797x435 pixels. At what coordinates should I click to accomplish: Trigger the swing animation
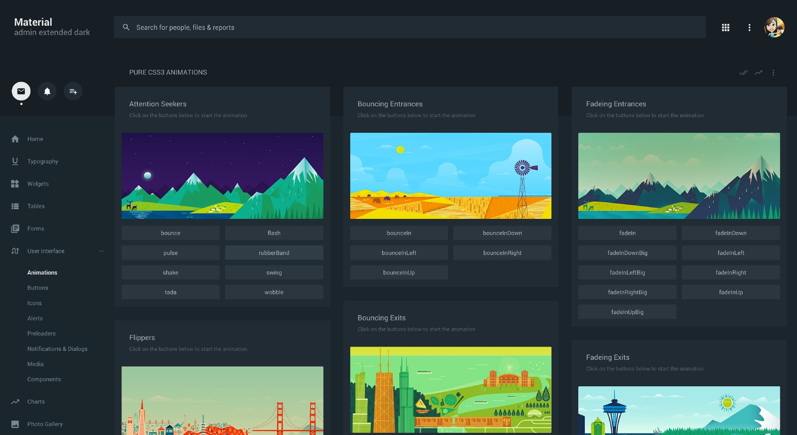point(274,273)
